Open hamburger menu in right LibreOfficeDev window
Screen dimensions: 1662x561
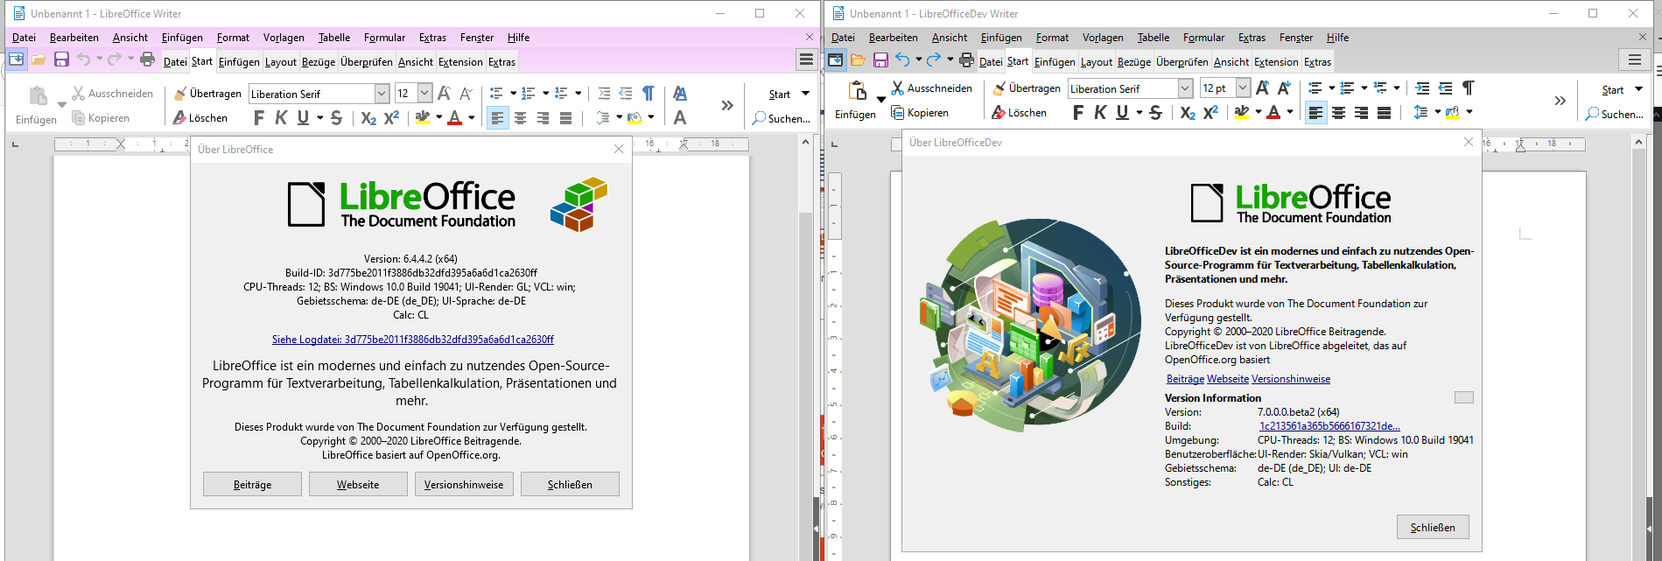[x=1634, y=60]
